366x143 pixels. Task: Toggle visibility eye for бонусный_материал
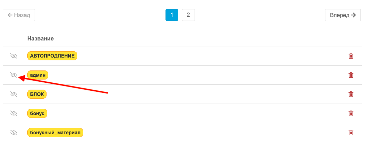(x=14, y=133)
